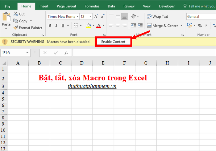This screenshot has width=216, height=151.
Task: Open the font name dropdown
Action: (77, 17)
